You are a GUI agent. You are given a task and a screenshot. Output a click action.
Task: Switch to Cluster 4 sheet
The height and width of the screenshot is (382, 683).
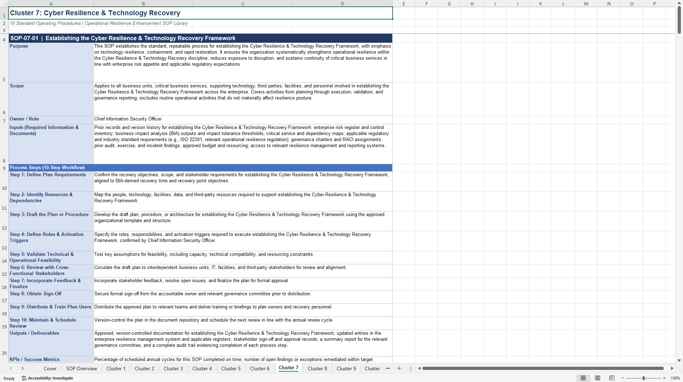coord(202,368)
